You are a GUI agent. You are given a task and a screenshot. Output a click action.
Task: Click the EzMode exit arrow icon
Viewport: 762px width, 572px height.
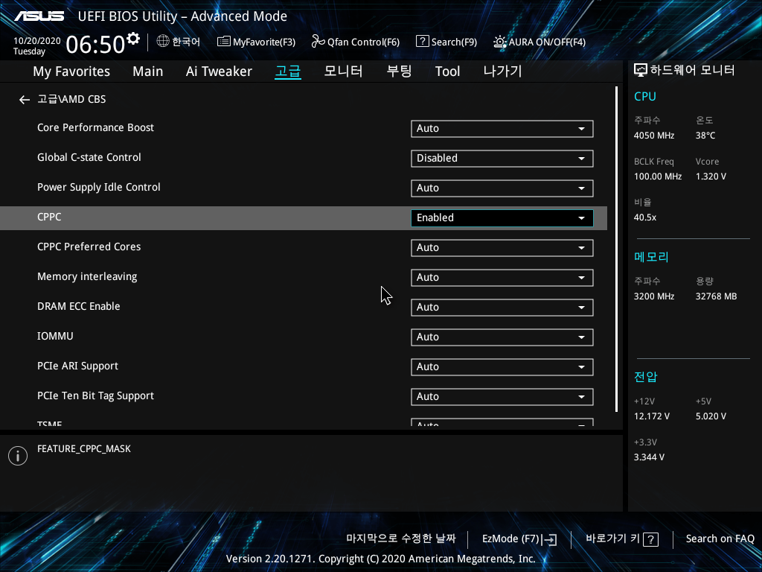(x=550, y=539)
